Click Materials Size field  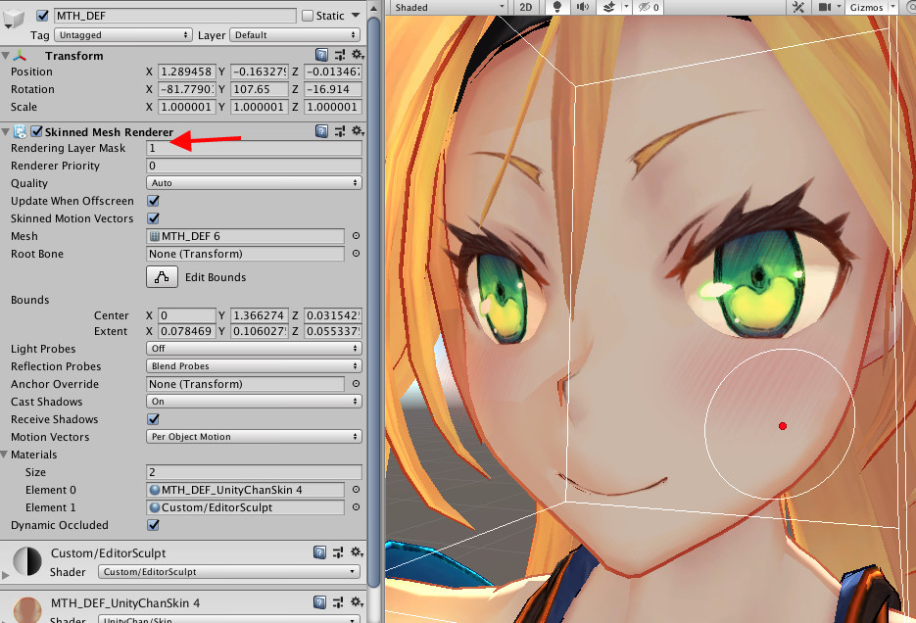[254, 472]
